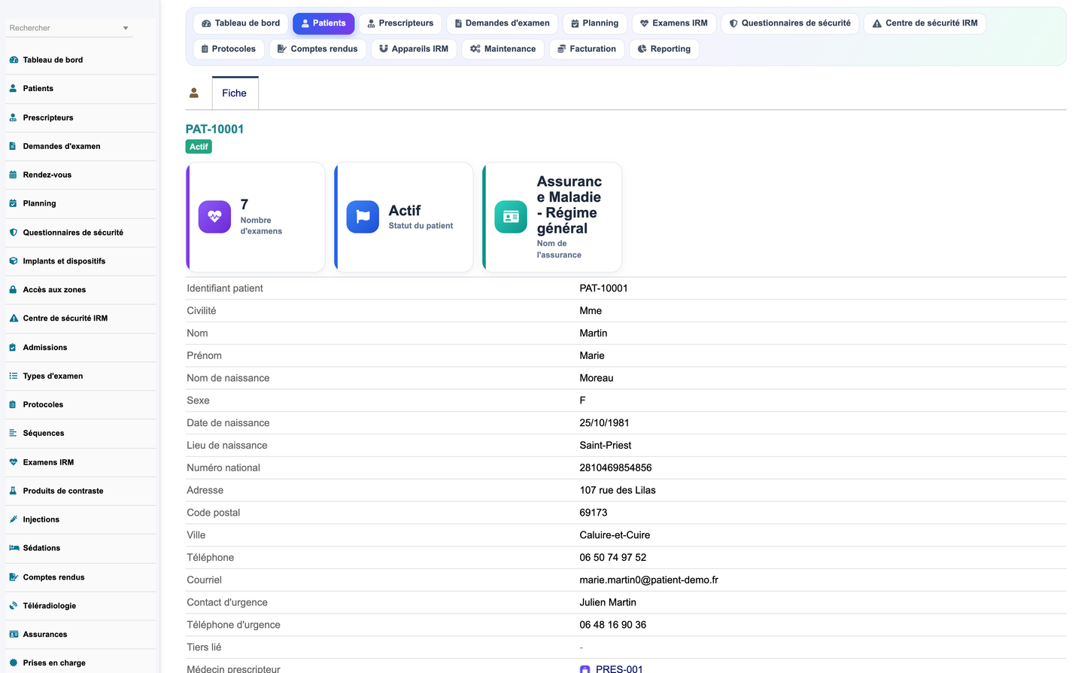Click the phone value 06 50 74 97 52

tap(613, 558)
